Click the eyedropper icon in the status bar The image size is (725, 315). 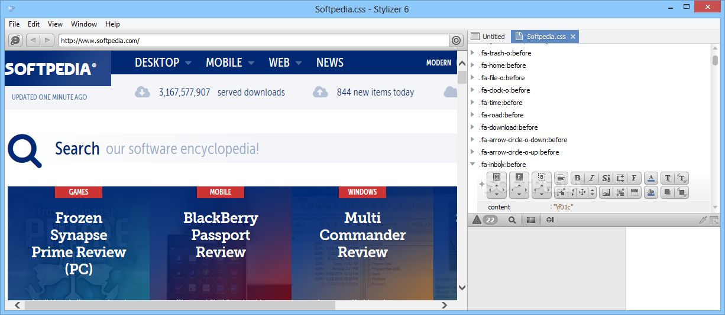[703, 220]
